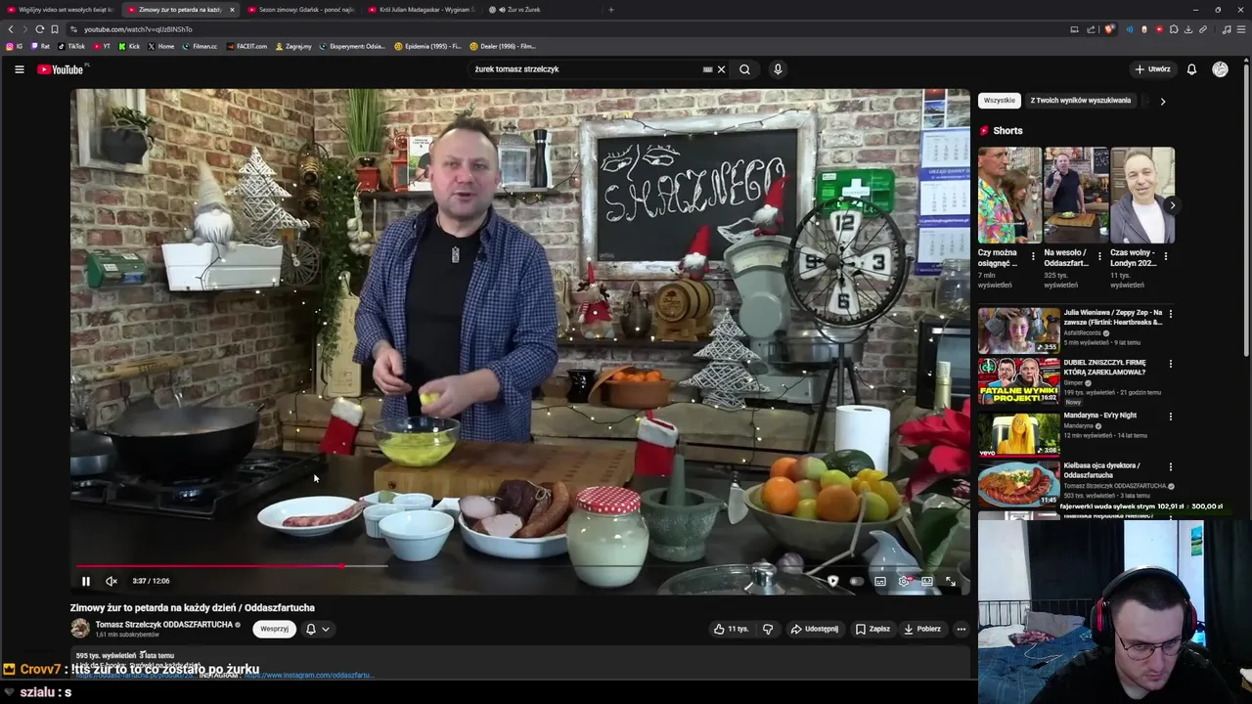Like the video with 11 tys.
1252x704 pixels.
pos(731,629)
